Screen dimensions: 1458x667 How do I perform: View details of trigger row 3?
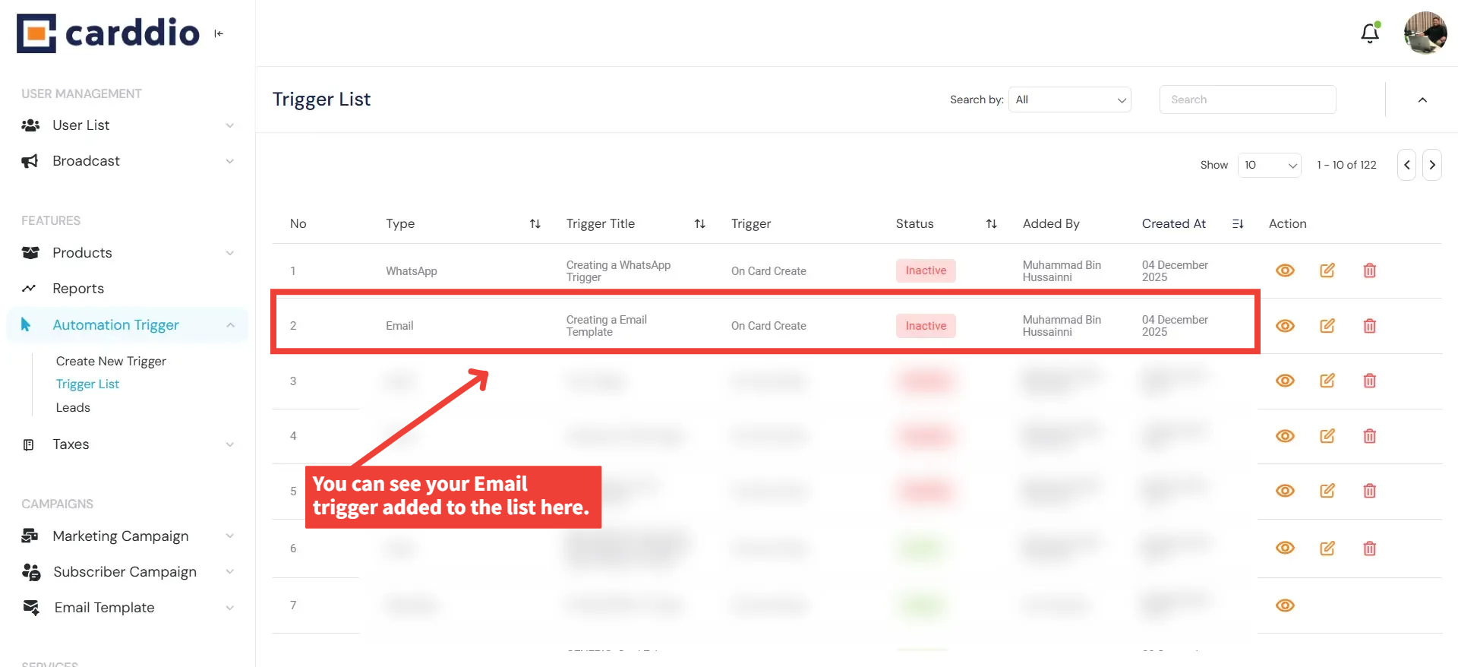(1285, 381)
